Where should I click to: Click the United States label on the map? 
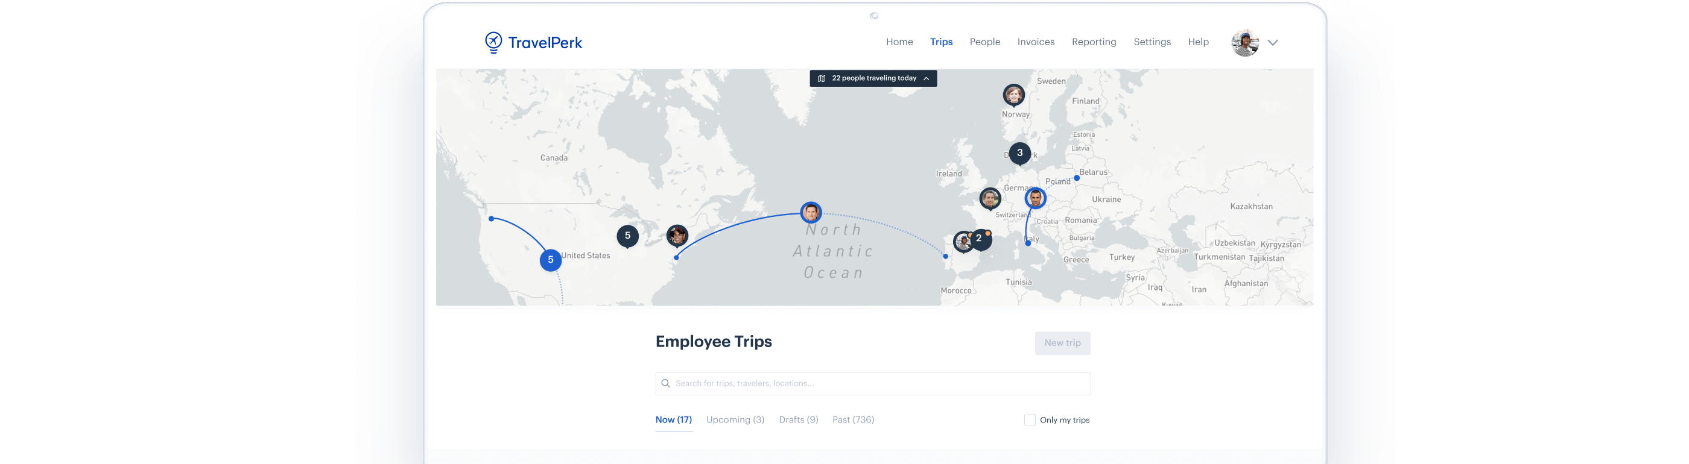coord(586,256)
